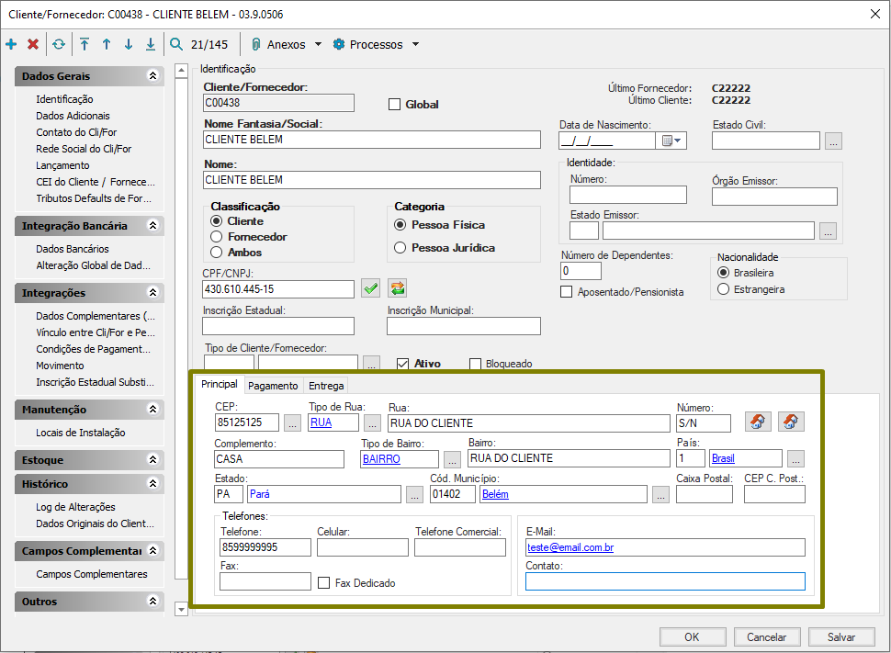Collapse Dados Gerais section
The height and width of the screenshot is (653, 891).
(x=152, y=75)
